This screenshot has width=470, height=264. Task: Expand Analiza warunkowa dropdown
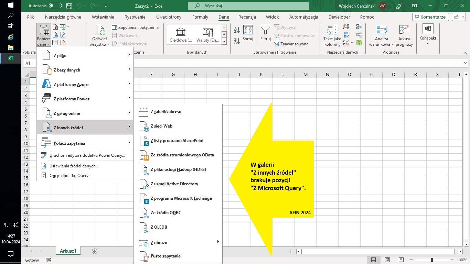392,44
